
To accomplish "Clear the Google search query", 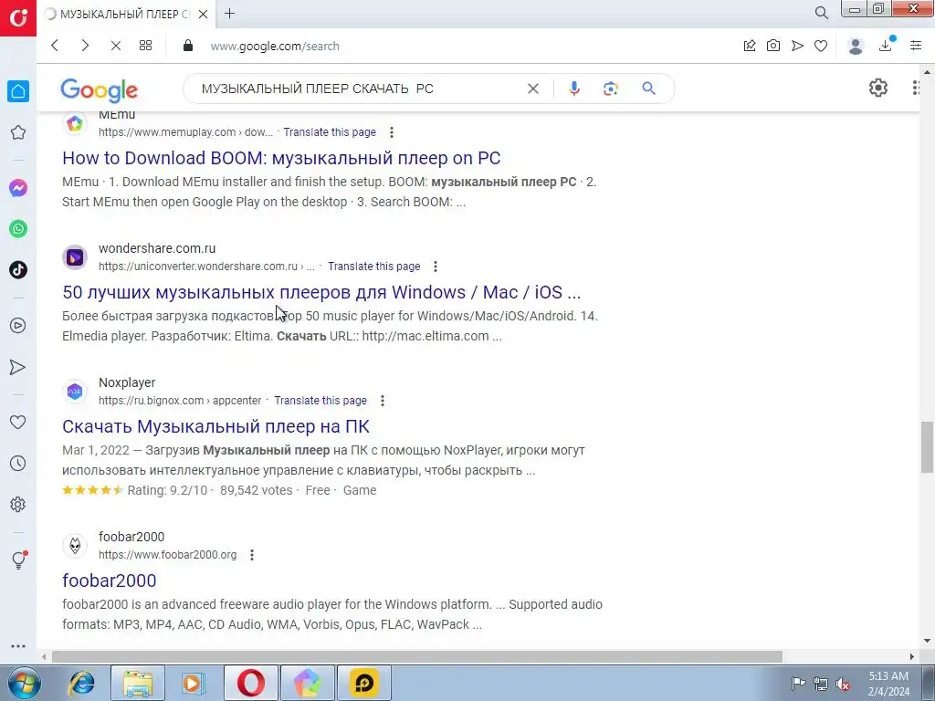I will 533,89.
